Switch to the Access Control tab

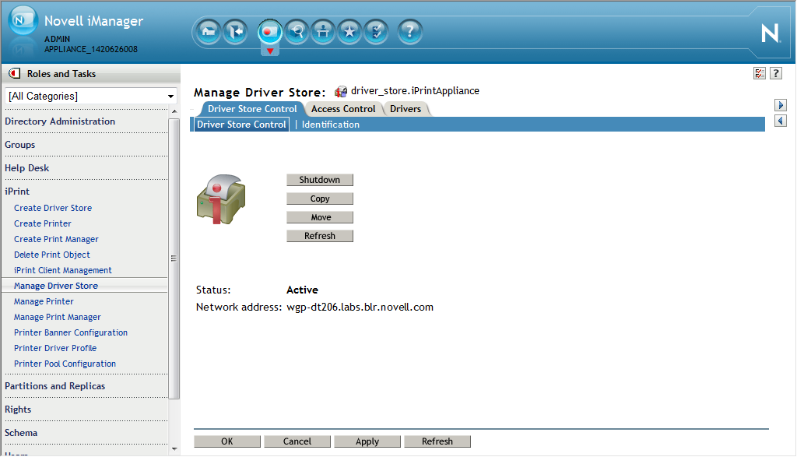[343, 109]
